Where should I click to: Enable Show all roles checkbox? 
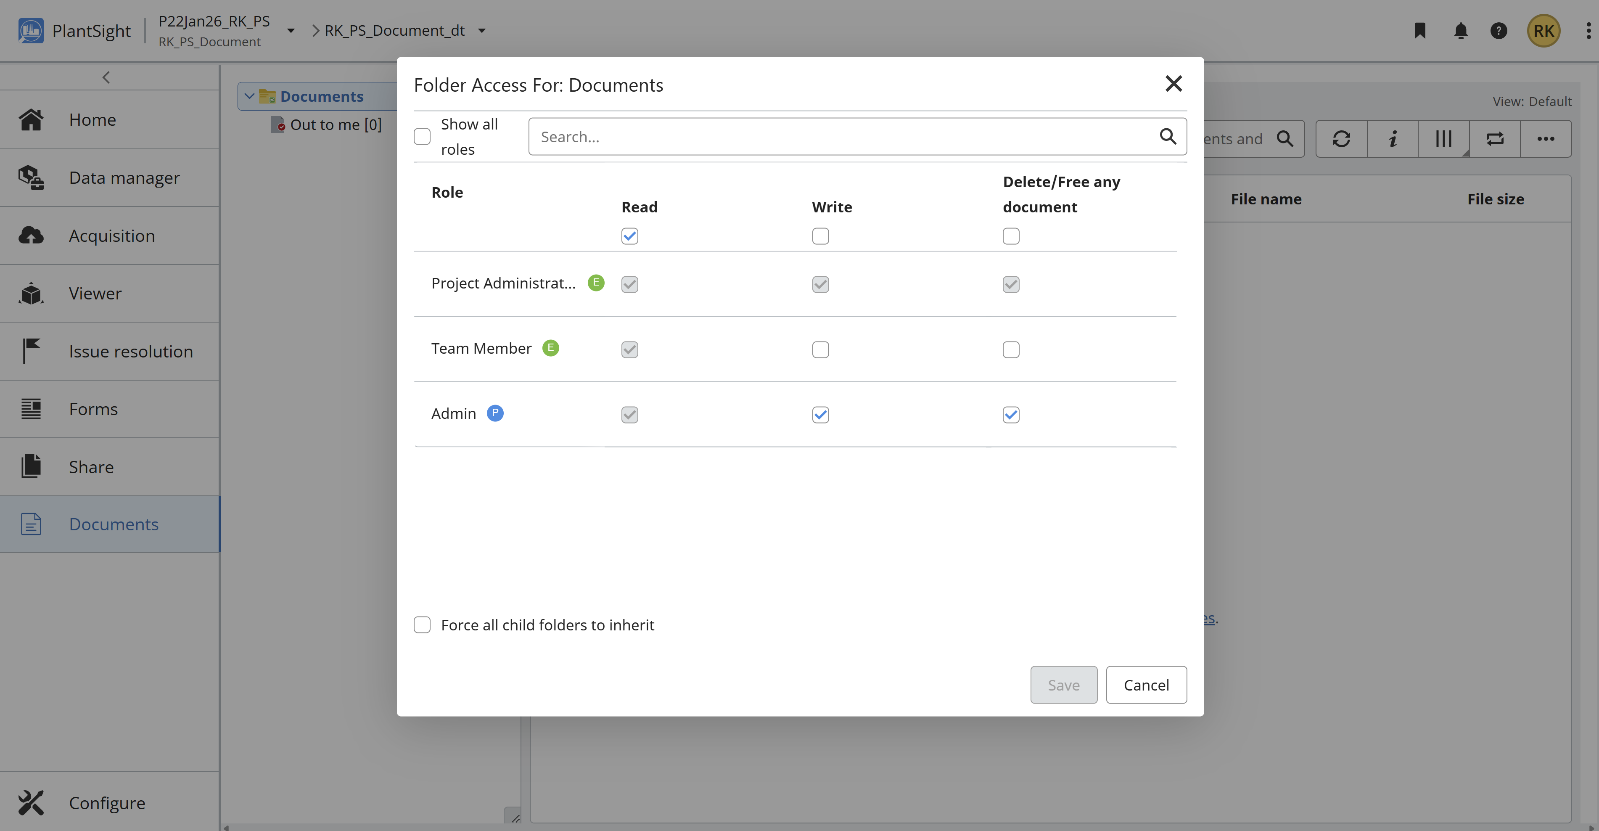click(x=422, y=137)
